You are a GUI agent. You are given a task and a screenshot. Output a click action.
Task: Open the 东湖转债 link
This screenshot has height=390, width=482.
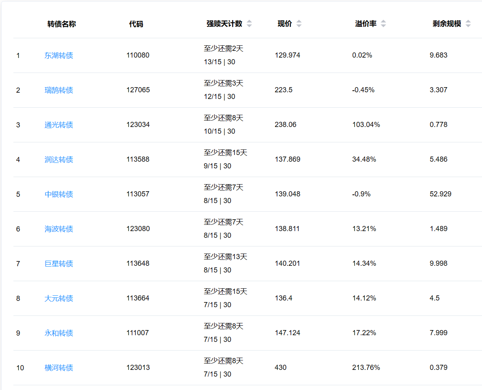[59, 56]
